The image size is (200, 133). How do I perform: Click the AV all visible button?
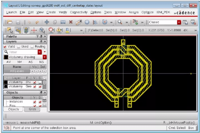(9, 62)
